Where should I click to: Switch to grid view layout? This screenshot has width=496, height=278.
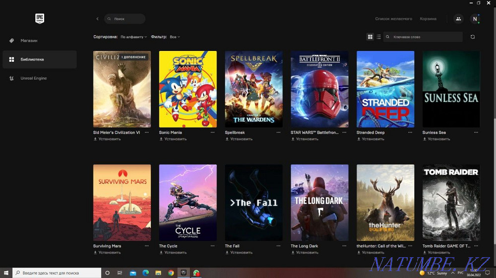[x=370, y=37]
